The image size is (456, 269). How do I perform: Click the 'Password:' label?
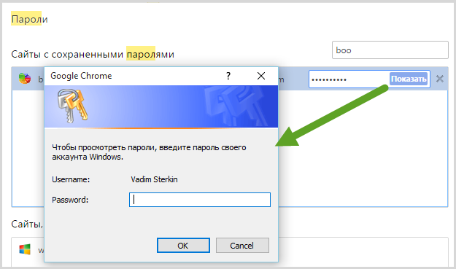tap(70, 200)
